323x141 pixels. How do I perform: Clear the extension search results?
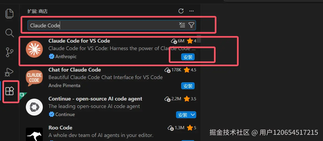[x=182, y=25]
